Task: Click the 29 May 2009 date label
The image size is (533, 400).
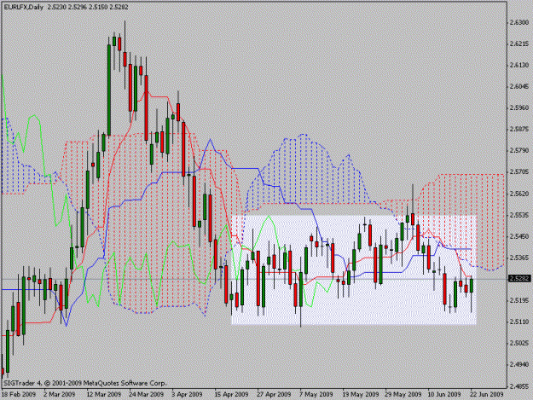Action: pos(403,395)
